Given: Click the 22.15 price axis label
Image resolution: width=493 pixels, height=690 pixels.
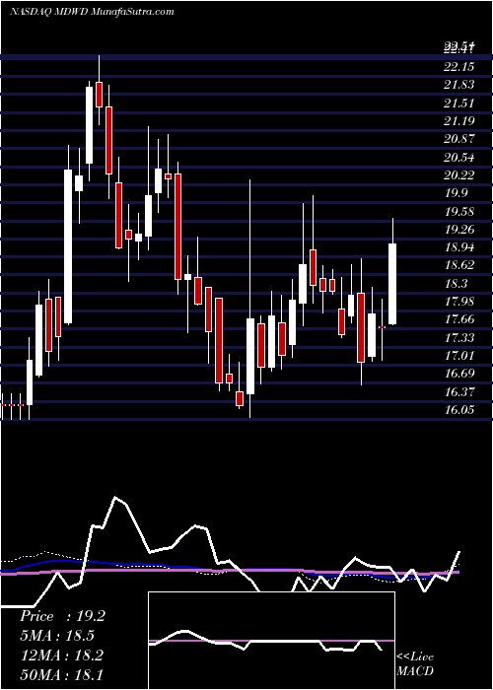Looking at the screenshot, I should click(x=459, y=67).
